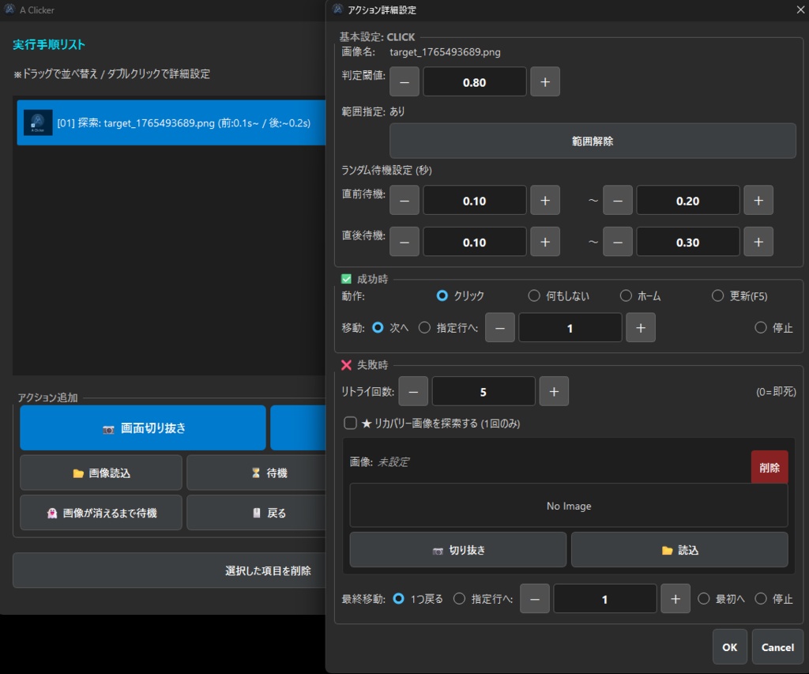Enable リカバリー画像を探索する checkbox
Image resolution: width=809 pixels, height=674 pixels.
(350, 424)
